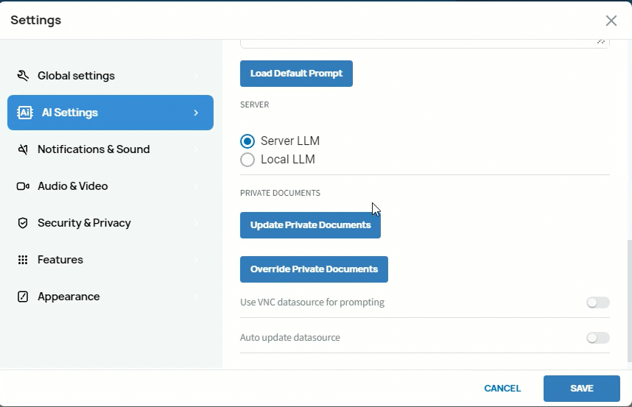Open the Features settings section
This screenshot has height=407, width=632.
60,260
